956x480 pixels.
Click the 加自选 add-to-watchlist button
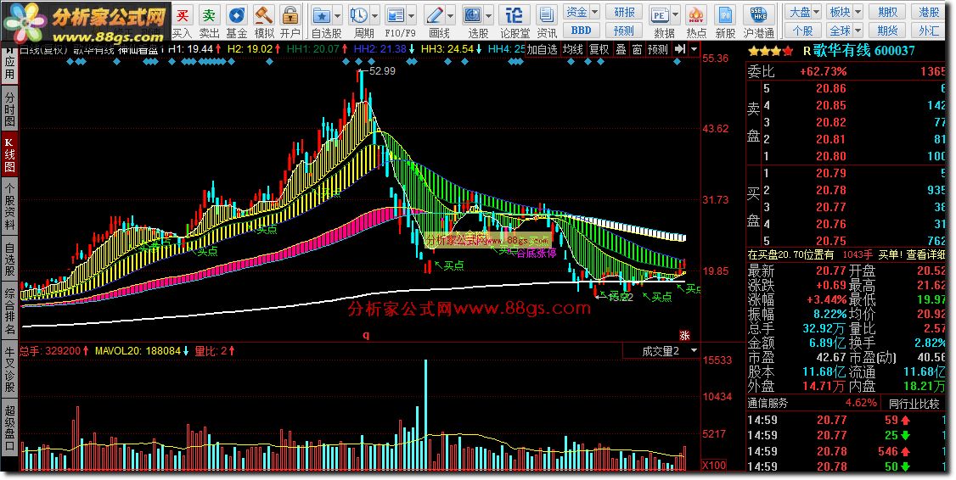coord(543,49)
